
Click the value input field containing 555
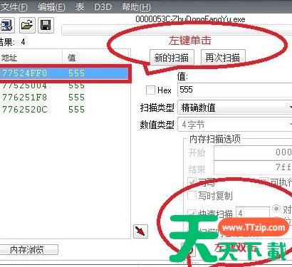tap(235, 90)
